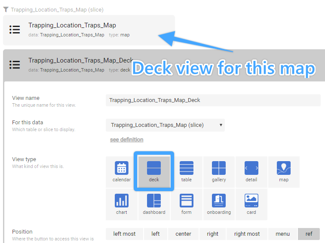The width and height of the screenshot is (325, 243).
Task: Click list icon of Trapping_Location_Traps_Map view
Action: [x=15, y=30]
